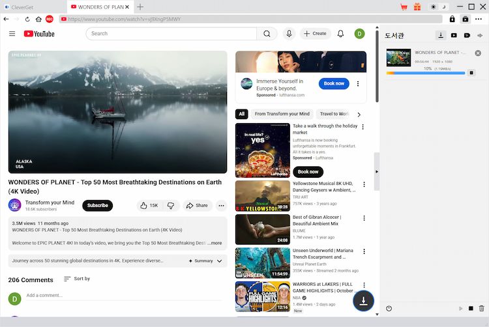Open the Yellowstone Musical 8K video thumbnail

click(262, 195)
